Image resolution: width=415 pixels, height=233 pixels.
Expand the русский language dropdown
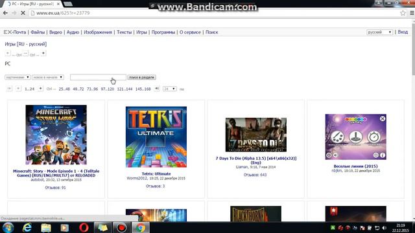coord(379,32)
